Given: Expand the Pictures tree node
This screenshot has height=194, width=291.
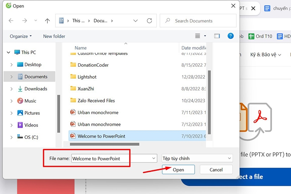Looking at the screenshot, I should point(12,113).
